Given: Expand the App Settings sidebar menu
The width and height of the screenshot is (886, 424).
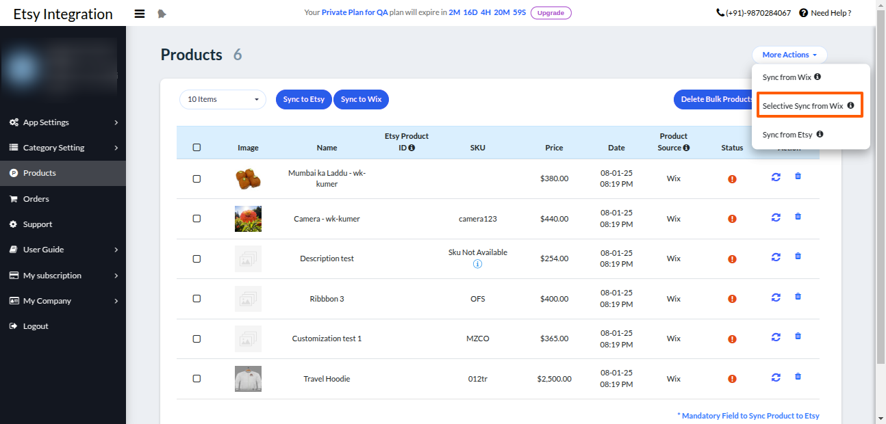Looking at the screenshot, I should (x=63, y=122).
